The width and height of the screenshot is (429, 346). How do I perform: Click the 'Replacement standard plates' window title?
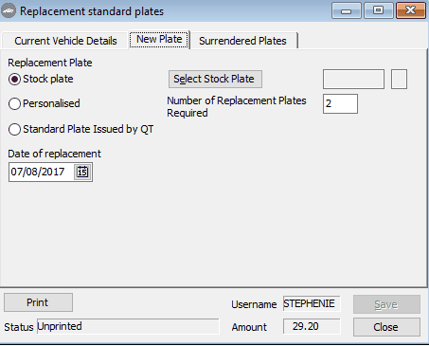coord(92,11)
